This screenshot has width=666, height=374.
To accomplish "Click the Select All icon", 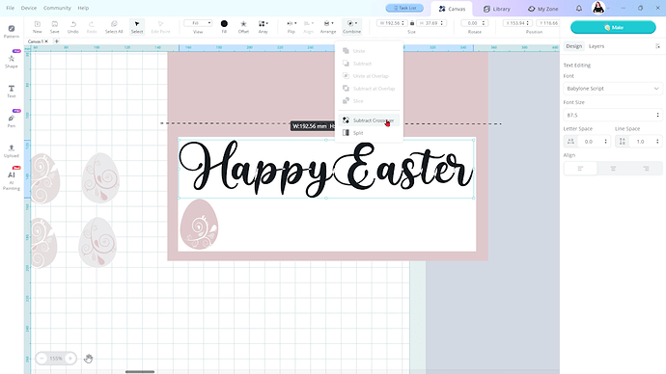I will [114, 27].
